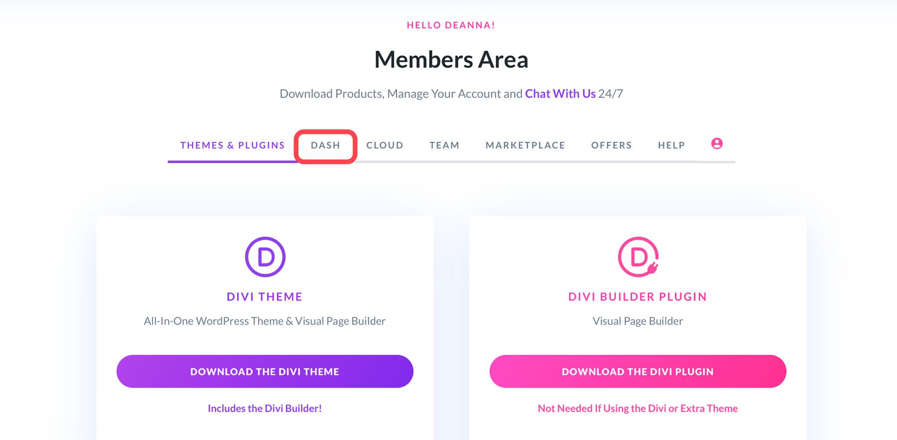Click the Members Area heading
Image resolution: width=897 pixels, height=440 pixels.
point(451,60)
